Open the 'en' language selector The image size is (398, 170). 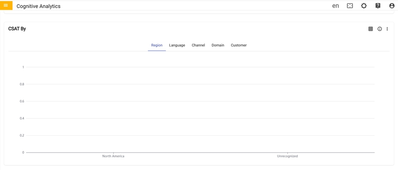point(336,6)
